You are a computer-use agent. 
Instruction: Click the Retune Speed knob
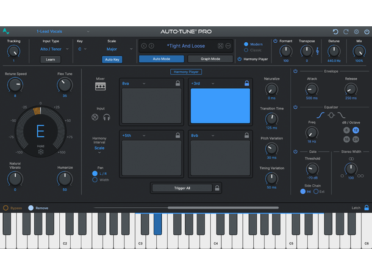pos(15,85)
